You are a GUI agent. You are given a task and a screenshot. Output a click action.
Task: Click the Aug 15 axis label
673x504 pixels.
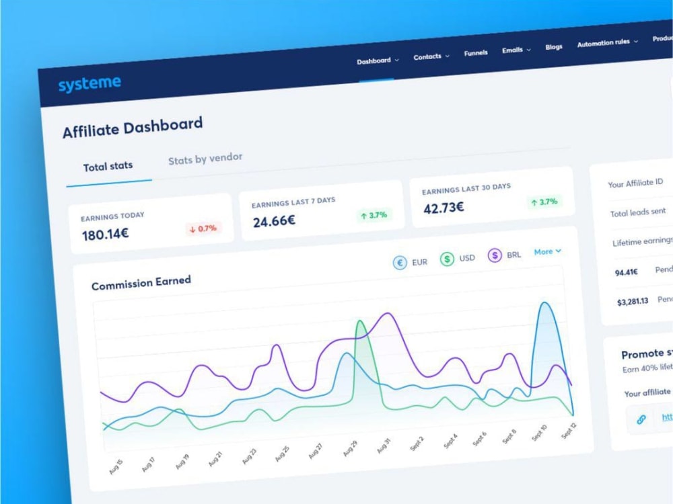116,467
